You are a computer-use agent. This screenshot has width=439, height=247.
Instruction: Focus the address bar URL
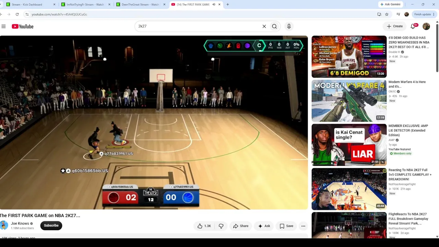[x=59, y=14]
